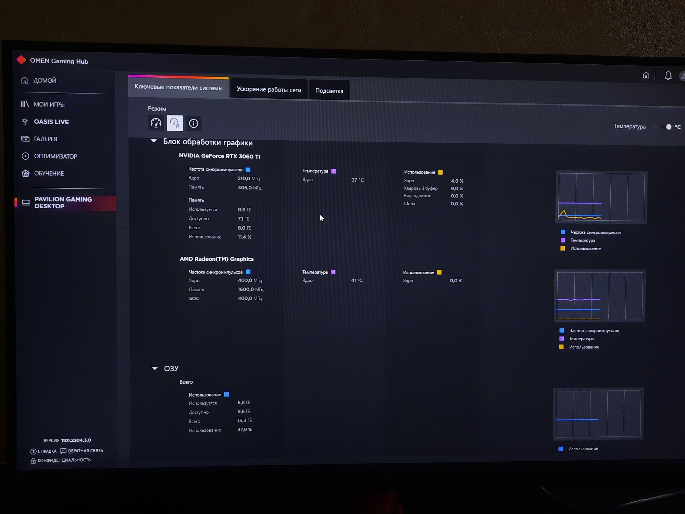The height and width of the screenshot is (514, 685).
Task: Click the AMD Radeon history graph
Action: (x=600, y=296)
